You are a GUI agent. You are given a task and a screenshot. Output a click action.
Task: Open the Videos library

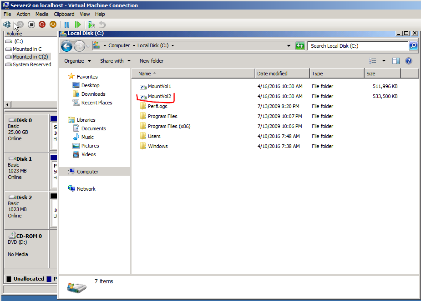[88, 154]
